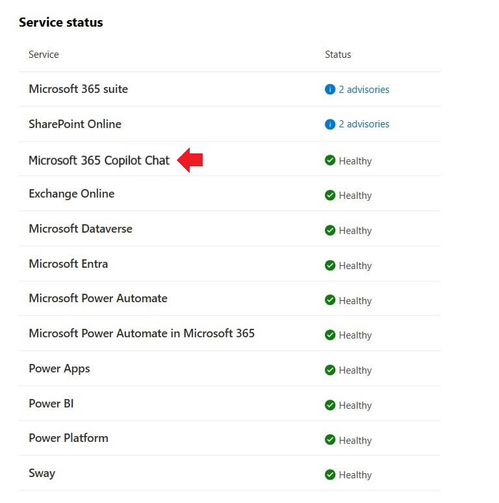Select the Microsoft Dataverse service name

coord(81,229)
